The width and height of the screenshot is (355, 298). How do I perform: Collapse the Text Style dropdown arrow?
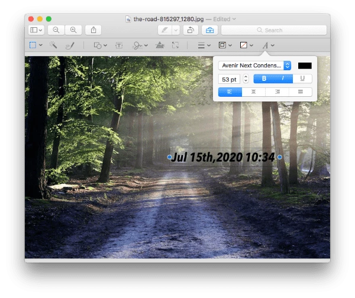[273, 45]
